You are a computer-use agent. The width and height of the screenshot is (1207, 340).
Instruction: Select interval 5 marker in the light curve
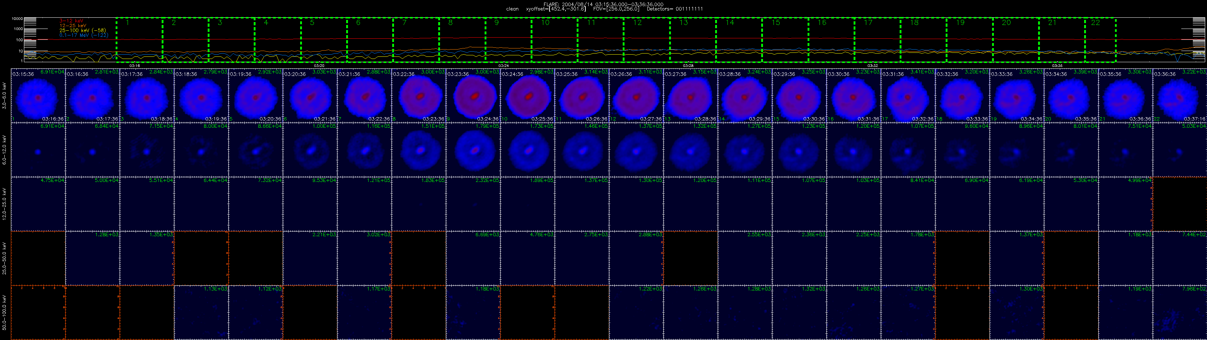[x=312, y=22]
